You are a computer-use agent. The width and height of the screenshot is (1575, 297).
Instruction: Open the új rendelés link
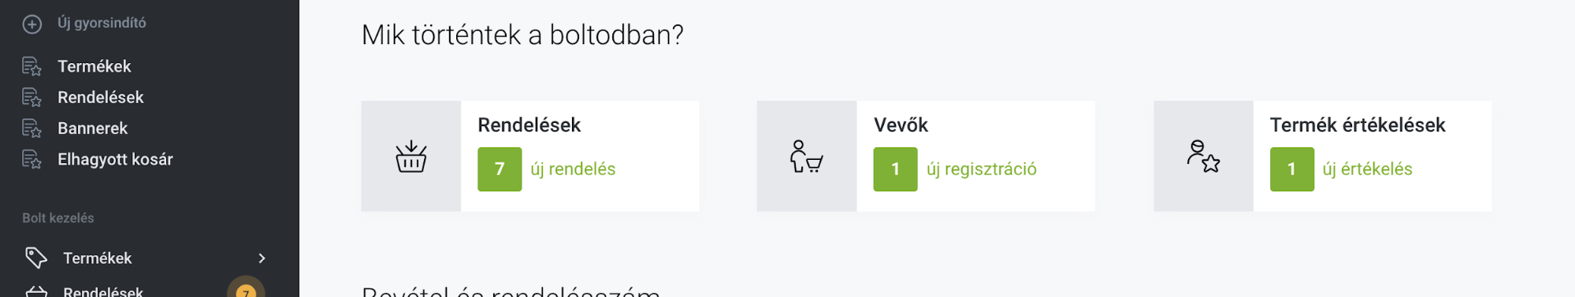(573, 169)
